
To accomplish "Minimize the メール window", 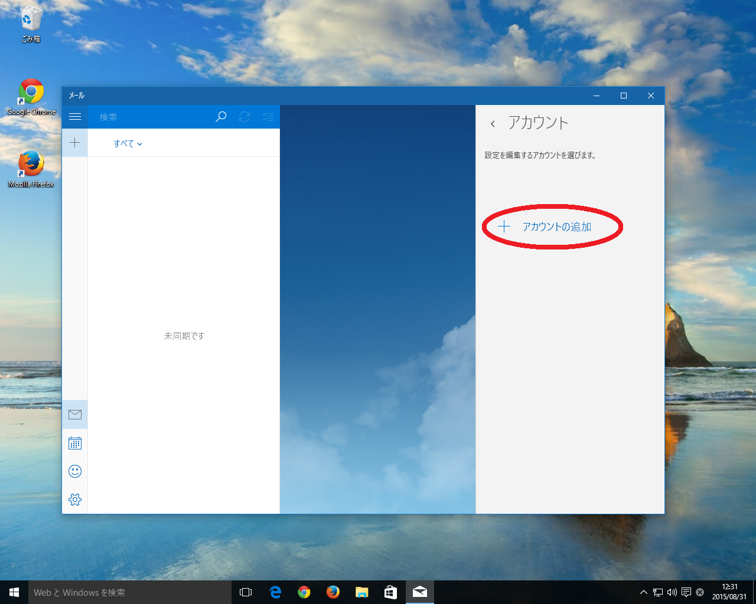I will point(597,96).
